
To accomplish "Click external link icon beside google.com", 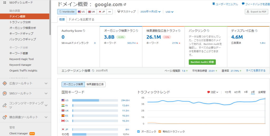I will point(125,4).
